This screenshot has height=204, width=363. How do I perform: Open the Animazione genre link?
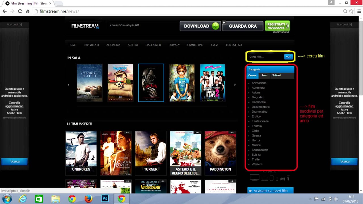259,83
